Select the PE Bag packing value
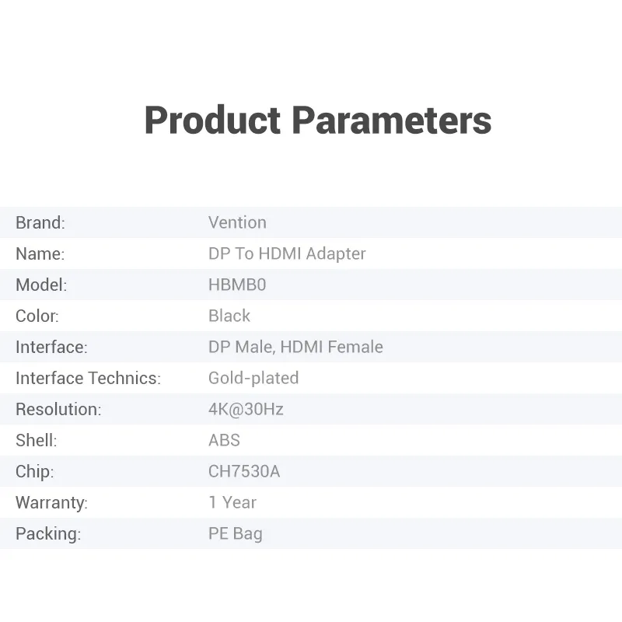622x622 pixels. click(x=236, y=533)
